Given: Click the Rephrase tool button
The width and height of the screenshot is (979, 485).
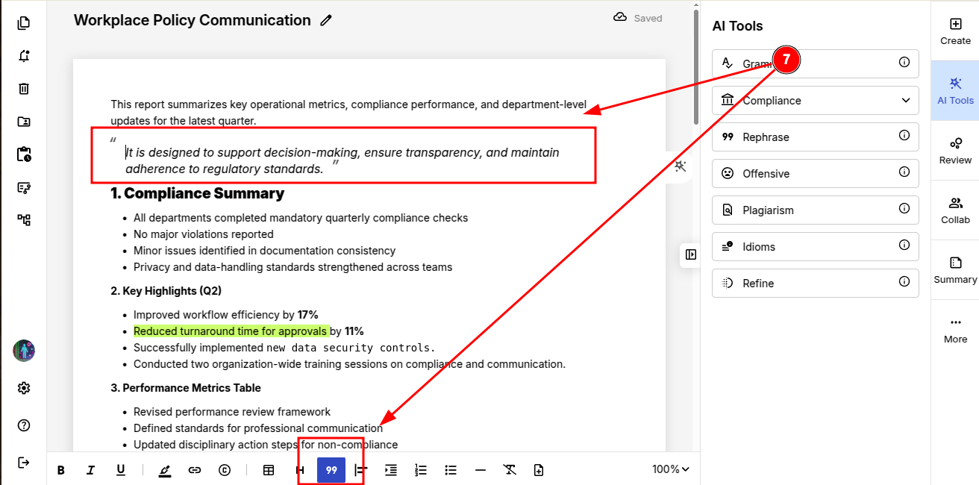Looking at the screenshot, I should click(x=815, y=137).
